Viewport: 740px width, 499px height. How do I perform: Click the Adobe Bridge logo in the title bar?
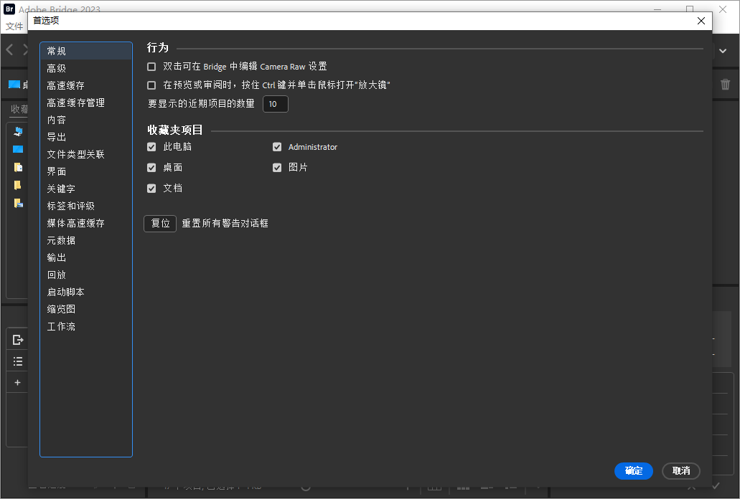[10, 9]
